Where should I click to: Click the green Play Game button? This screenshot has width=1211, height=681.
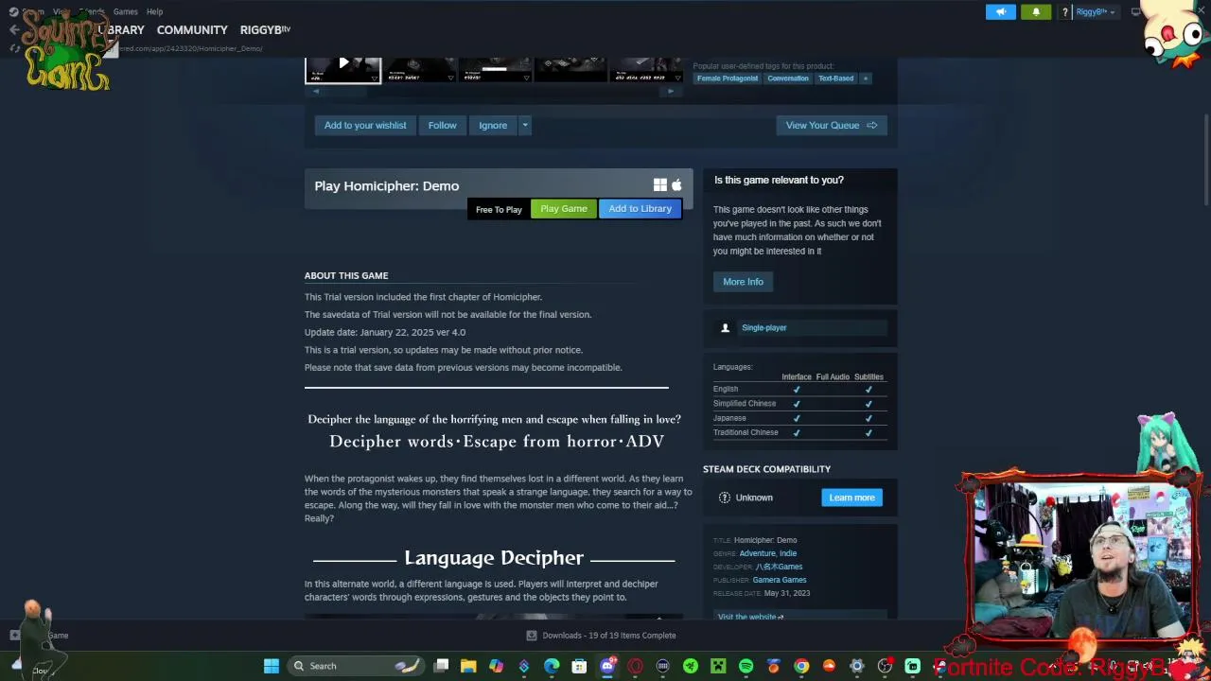click(564, 208)
